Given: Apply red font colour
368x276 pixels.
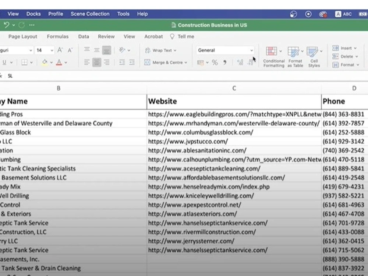Looking at the screenshot, I should click(x=59, y=62).
